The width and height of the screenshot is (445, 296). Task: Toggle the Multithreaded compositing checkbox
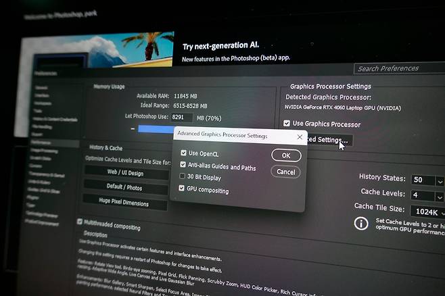point(80,222)
